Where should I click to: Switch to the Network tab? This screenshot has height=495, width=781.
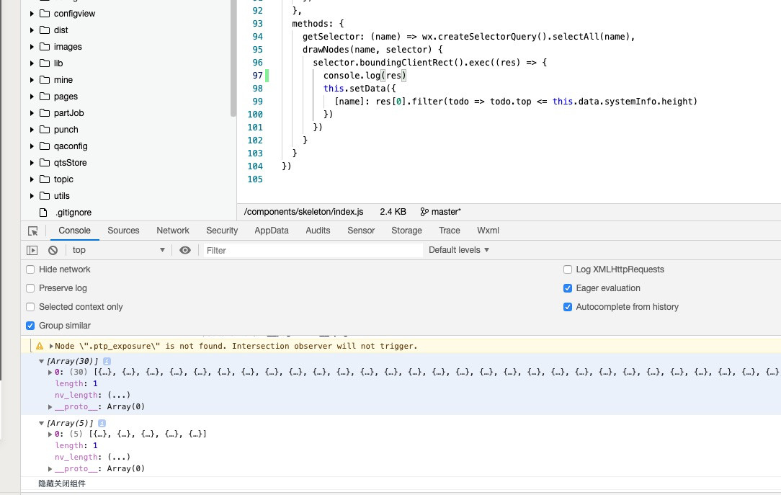173,231
